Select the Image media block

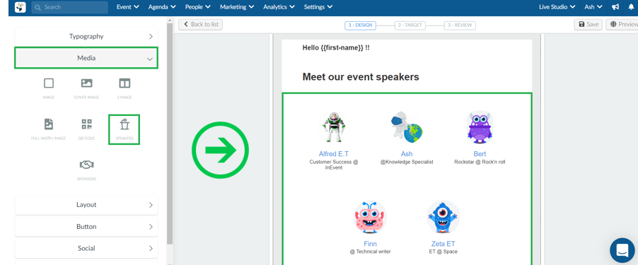tap(48, 88)
